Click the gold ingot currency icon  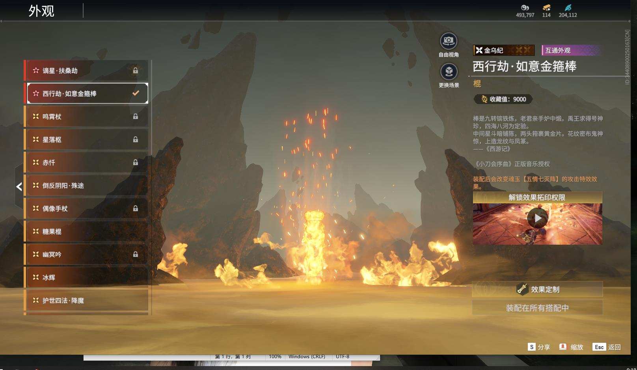[546, 7]
